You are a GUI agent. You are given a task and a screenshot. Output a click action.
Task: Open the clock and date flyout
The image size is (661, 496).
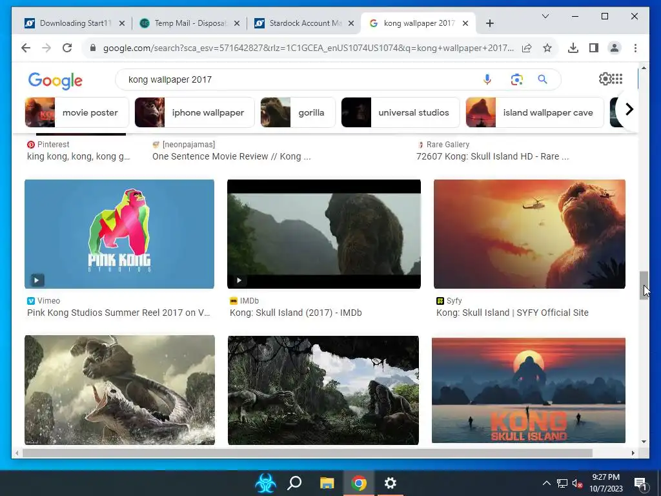point(605,483)
